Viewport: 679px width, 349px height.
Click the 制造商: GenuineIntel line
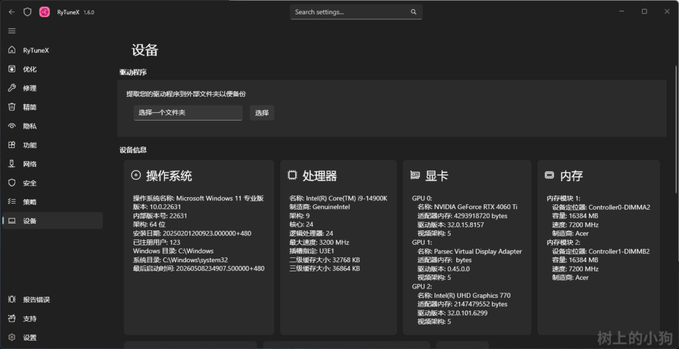pyautogui.click(x=320, y=207)
